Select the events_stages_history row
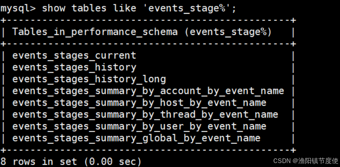 [x=148, y=68]
